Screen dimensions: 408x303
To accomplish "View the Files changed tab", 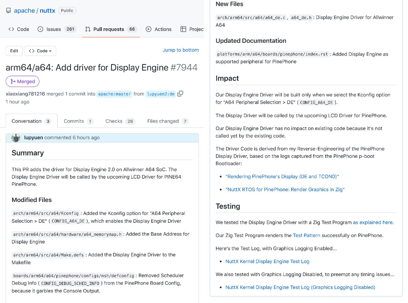I will click(x=167, y=121).
